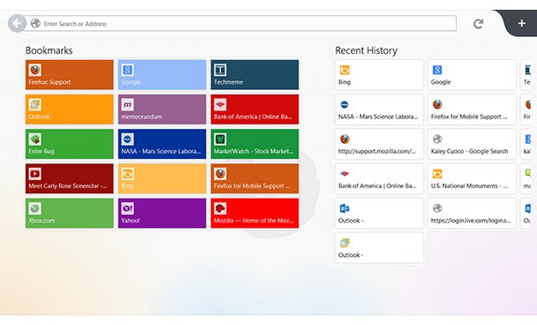Open U.S. National Monuments history entry
Image resolution: width=537 pixels, height=325 pixels.
[x=472, y=178]
